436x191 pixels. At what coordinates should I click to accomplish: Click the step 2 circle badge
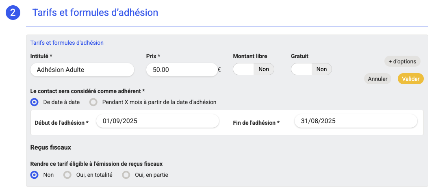[13, 13]
